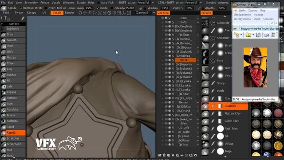Toggle the Auto Pick checkbox
This screenshot has width=284, height=160.
pyautogui.click(x=99, y=3)
